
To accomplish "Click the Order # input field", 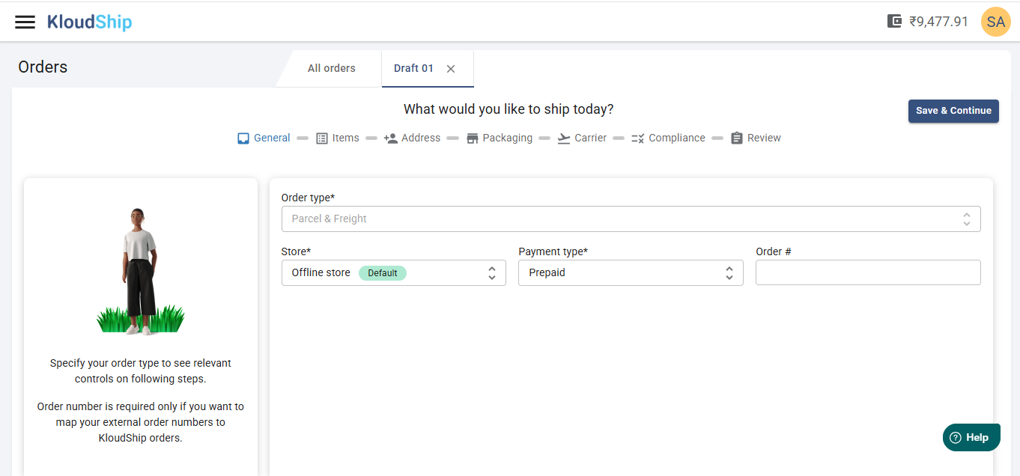I will pos(867,273).
